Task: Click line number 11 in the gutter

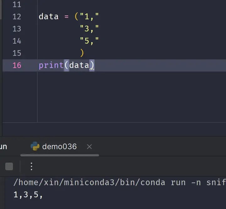Action: click(17, 4)
